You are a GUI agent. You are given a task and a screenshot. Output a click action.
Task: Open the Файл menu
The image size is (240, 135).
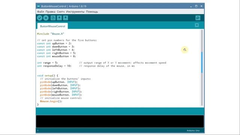coord(40,12)
